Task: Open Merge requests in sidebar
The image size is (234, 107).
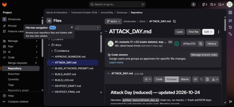Action: [20, 63]
